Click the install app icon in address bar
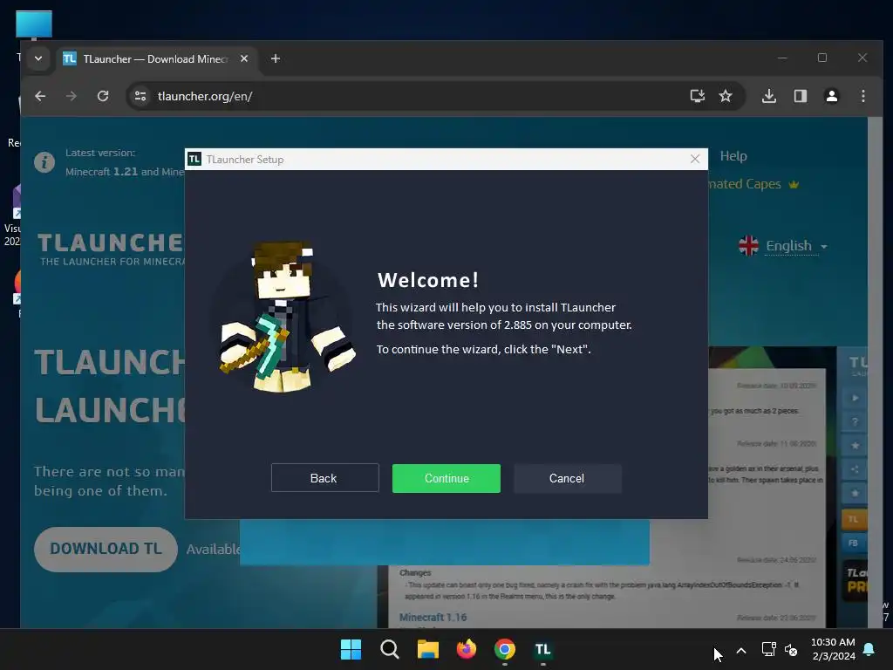This screenshot has width=893, height=670. pyautogui.click(x=698, y=96)
